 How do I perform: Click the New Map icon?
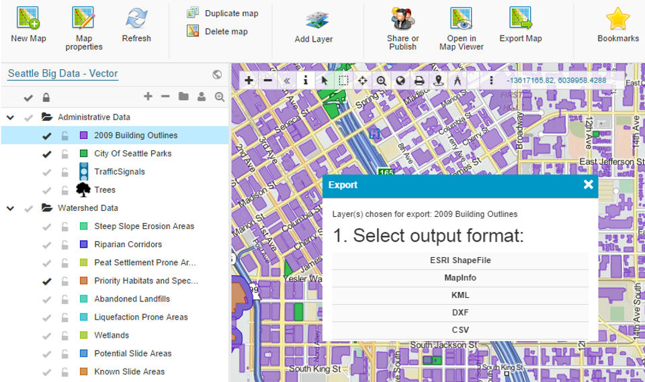(x=28, y=18)
